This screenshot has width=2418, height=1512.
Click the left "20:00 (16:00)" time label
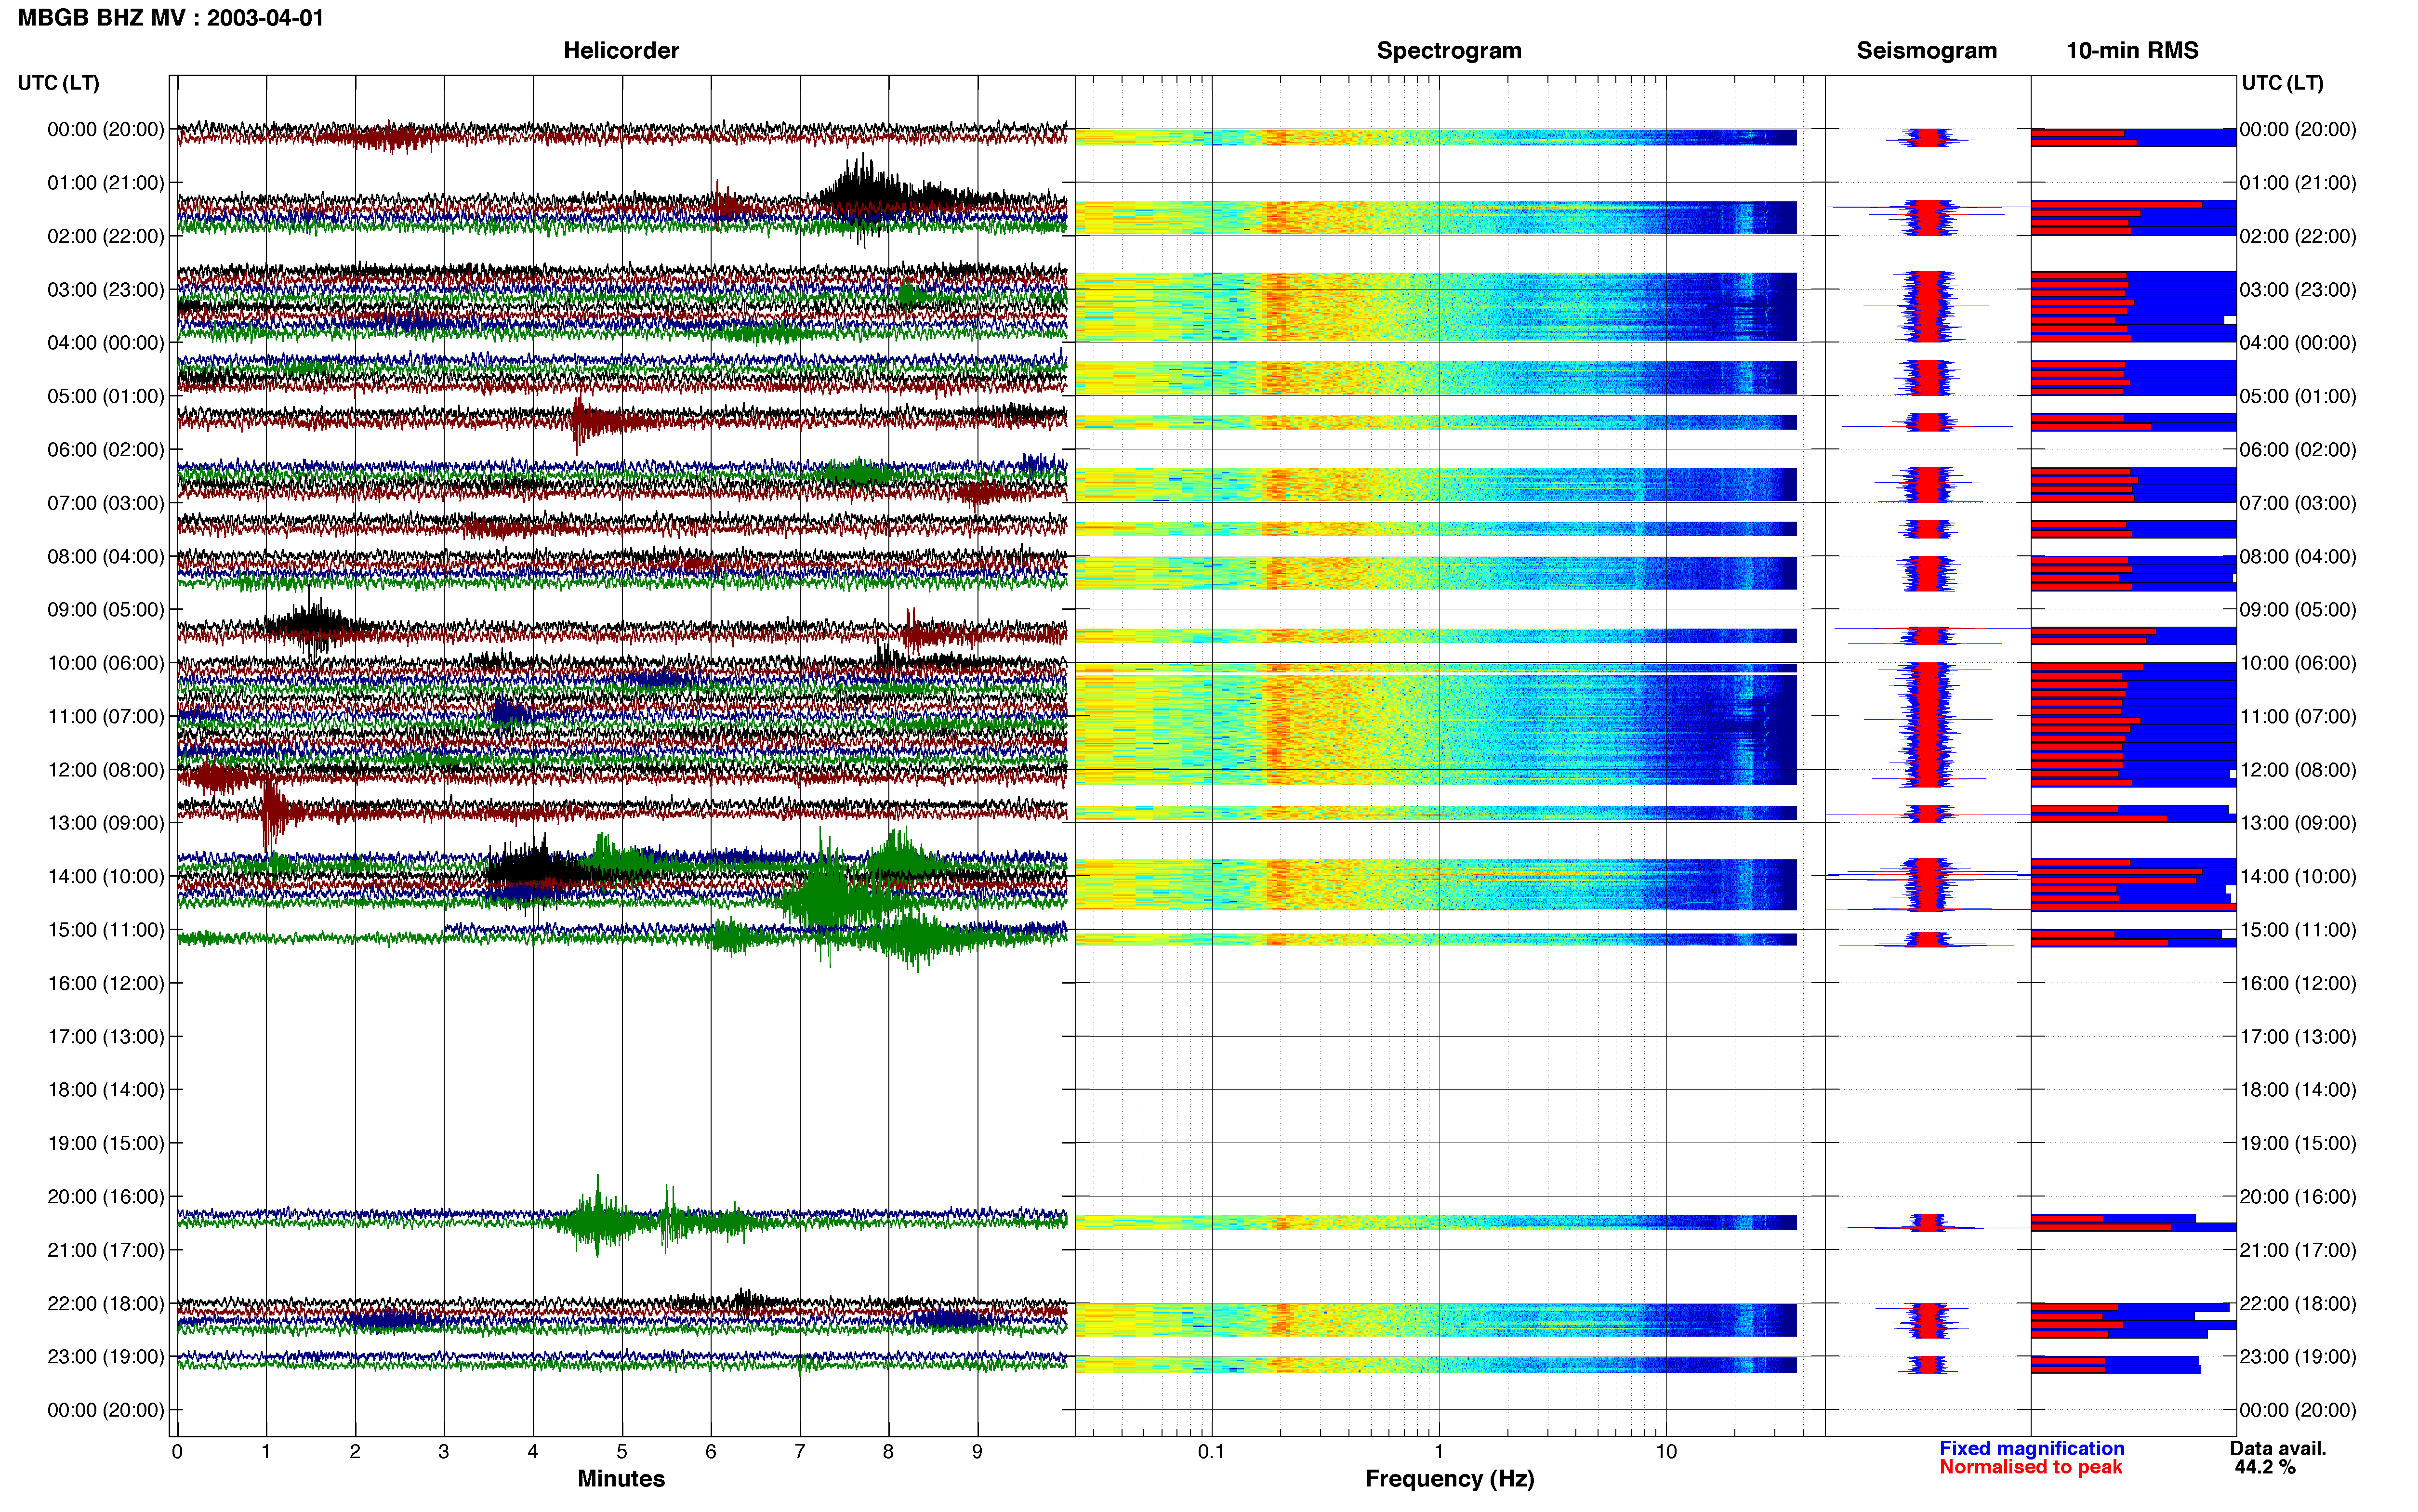pos(106,1197)
